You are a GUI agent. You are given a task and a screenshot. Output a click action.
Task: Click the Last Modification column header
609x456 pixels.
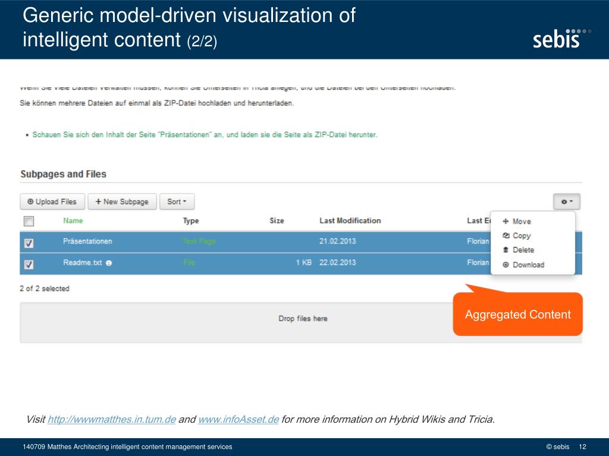click(x=350, y=221)
